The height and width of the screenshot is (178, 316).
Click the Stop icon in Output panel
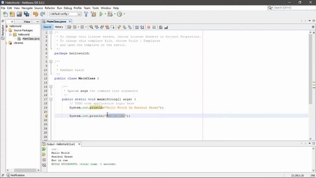pyautogui.click(x=44, y=160)
